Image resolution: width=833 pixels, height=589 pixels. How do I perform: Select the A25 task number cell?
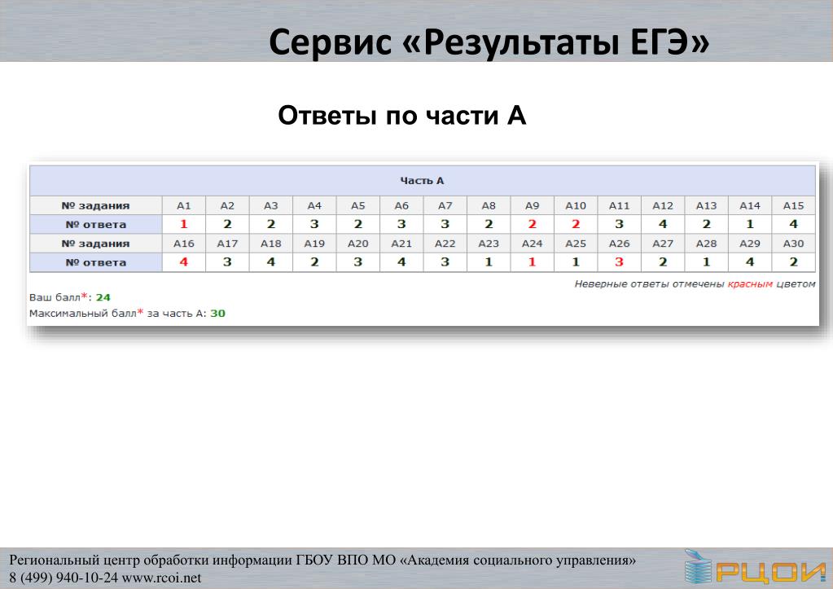click(576, 244)
